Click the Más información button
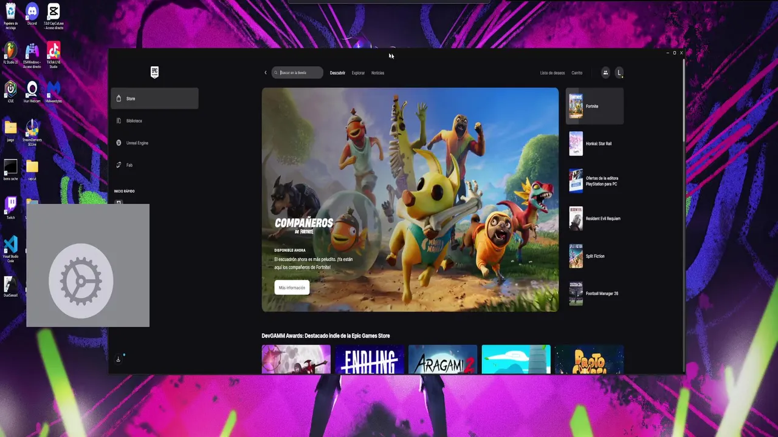Image resolution: width=778 pixels, height=437 pixels. [292, 288]
